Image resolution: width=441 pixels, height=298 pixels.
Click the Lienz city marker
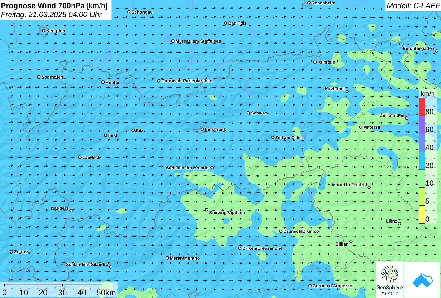click(x=399, y=224)
